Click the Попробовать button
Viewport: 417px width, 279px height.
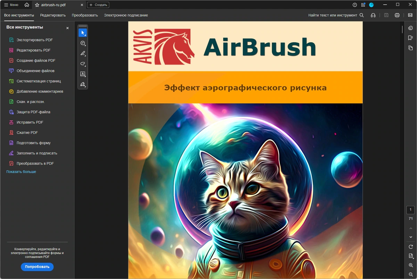pyautogui.click(x=37, y=267)
